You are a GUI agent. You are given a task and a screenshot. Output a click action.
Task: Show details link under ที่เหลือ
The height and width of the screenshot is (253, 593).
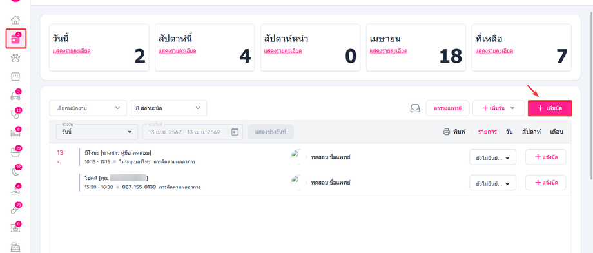coord(494,51)
